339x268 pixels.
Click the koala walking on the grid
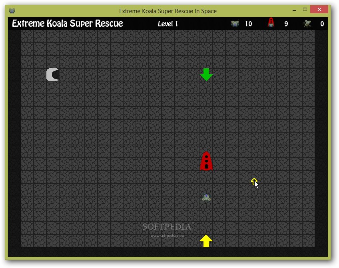coord(206,197)
